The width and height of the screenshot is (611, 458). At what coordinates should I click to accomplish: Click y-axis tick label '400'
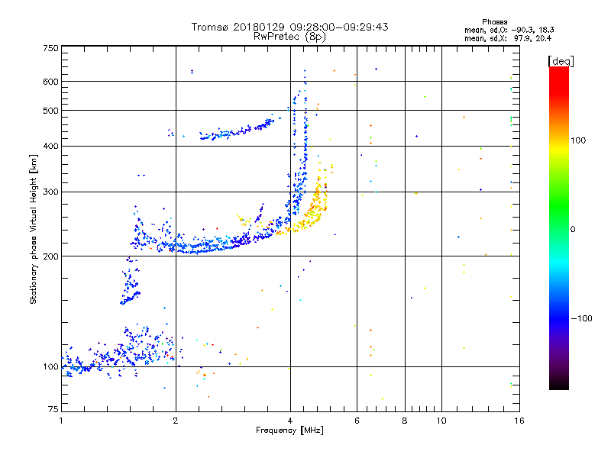[50, 146]
